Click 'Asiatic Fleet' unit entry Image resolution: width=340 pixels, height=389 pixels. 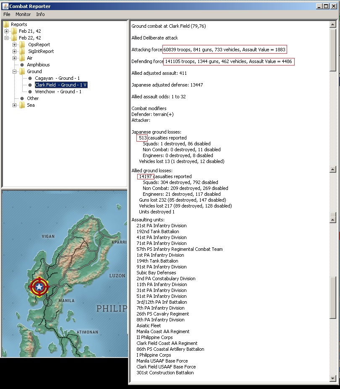pos(149,326)
